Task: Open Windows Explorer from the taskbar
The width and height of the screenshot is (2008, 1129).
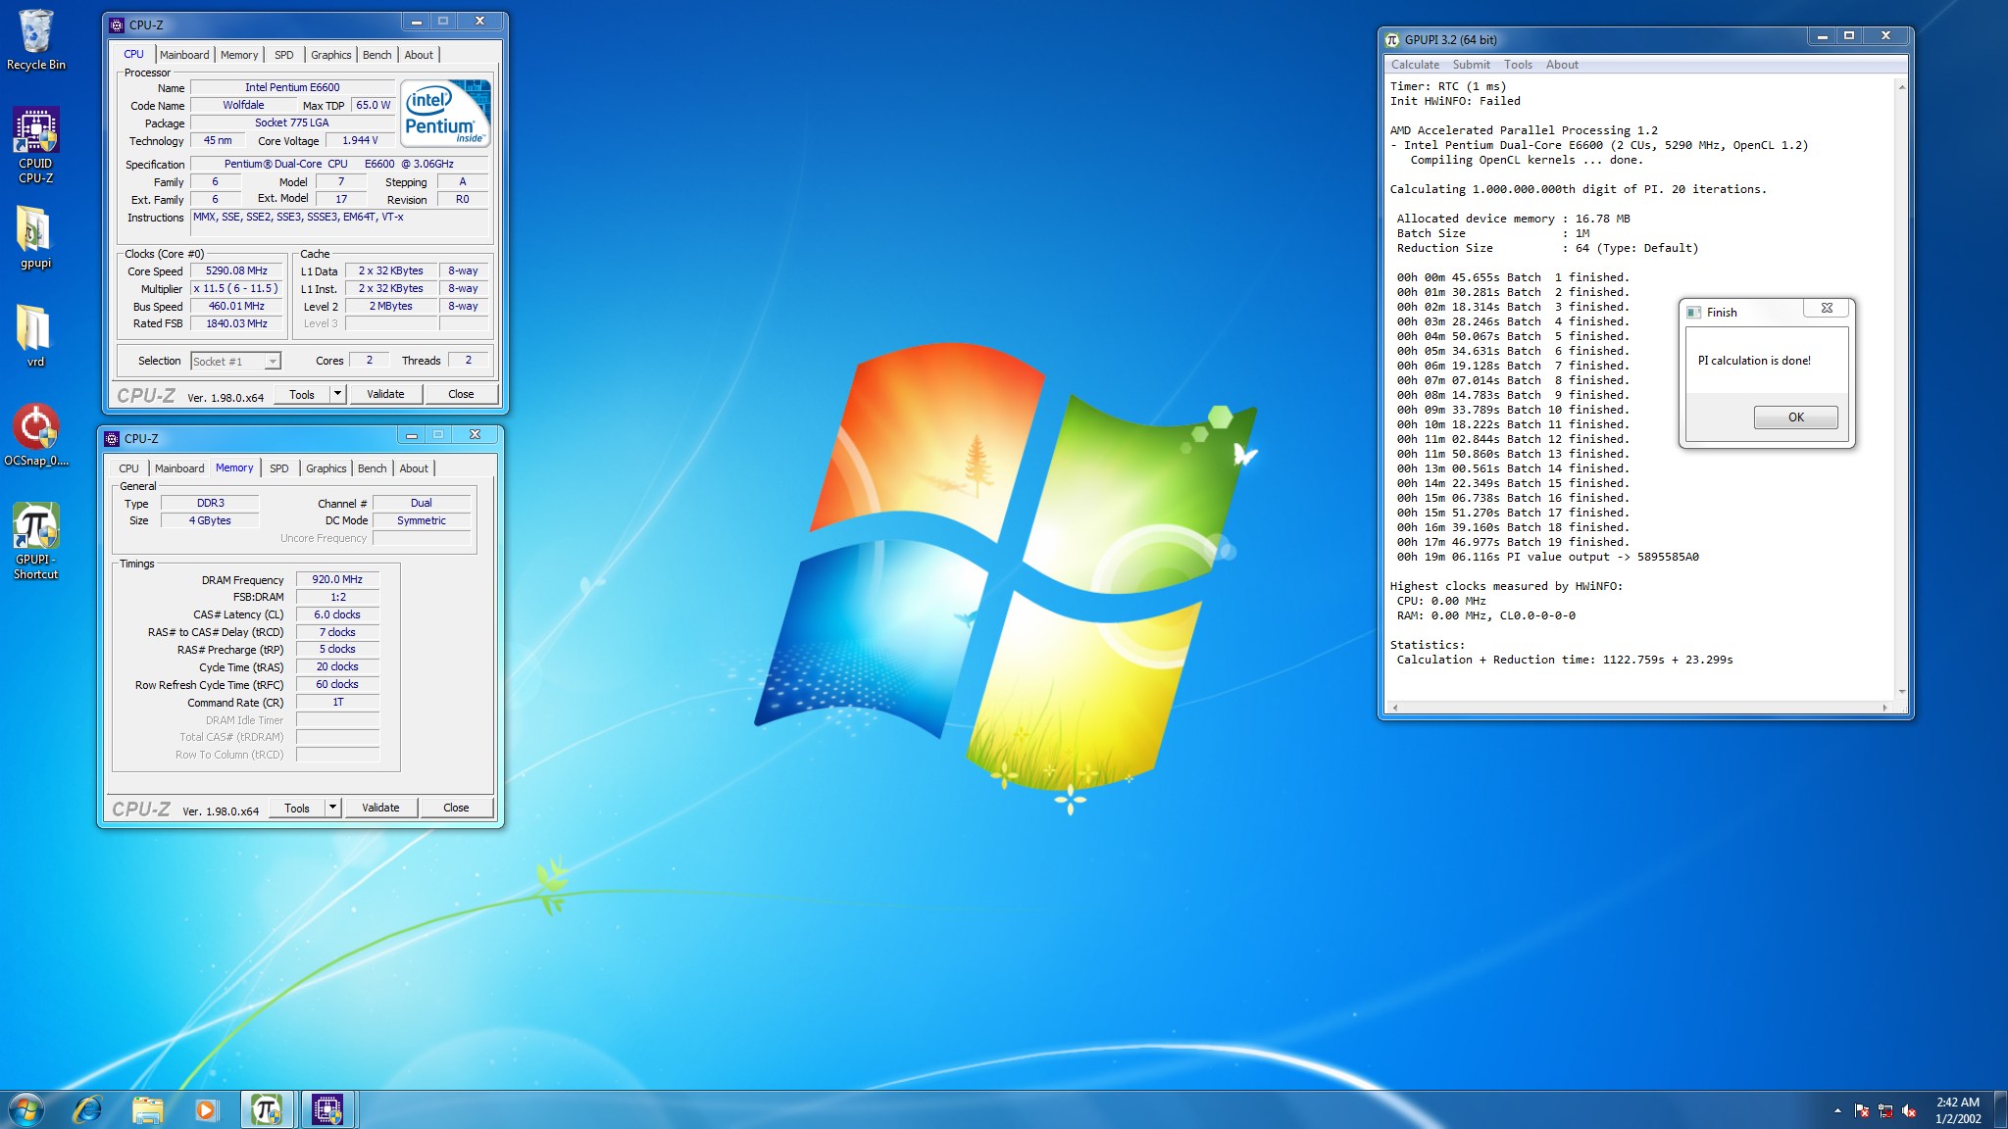Action: [x=147, y=1109]
